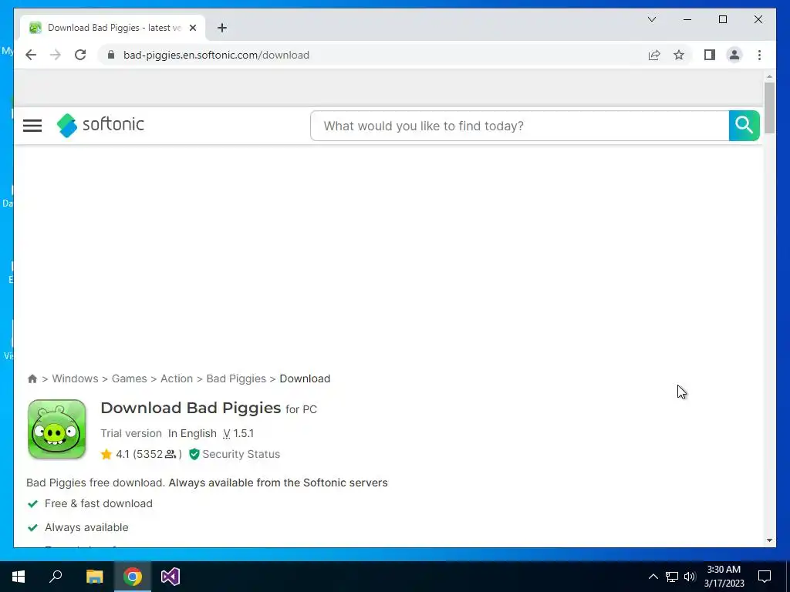Click the version 'V 1.5.1' text
The height and width of the screenshot is (592, 790).
pos(238,433)
